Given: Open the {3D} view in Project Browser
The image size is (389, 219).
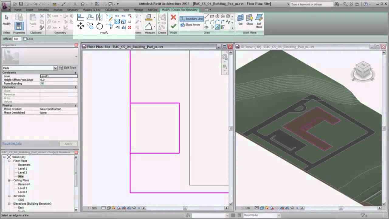Looking at the screenshot, I should 21,200.
